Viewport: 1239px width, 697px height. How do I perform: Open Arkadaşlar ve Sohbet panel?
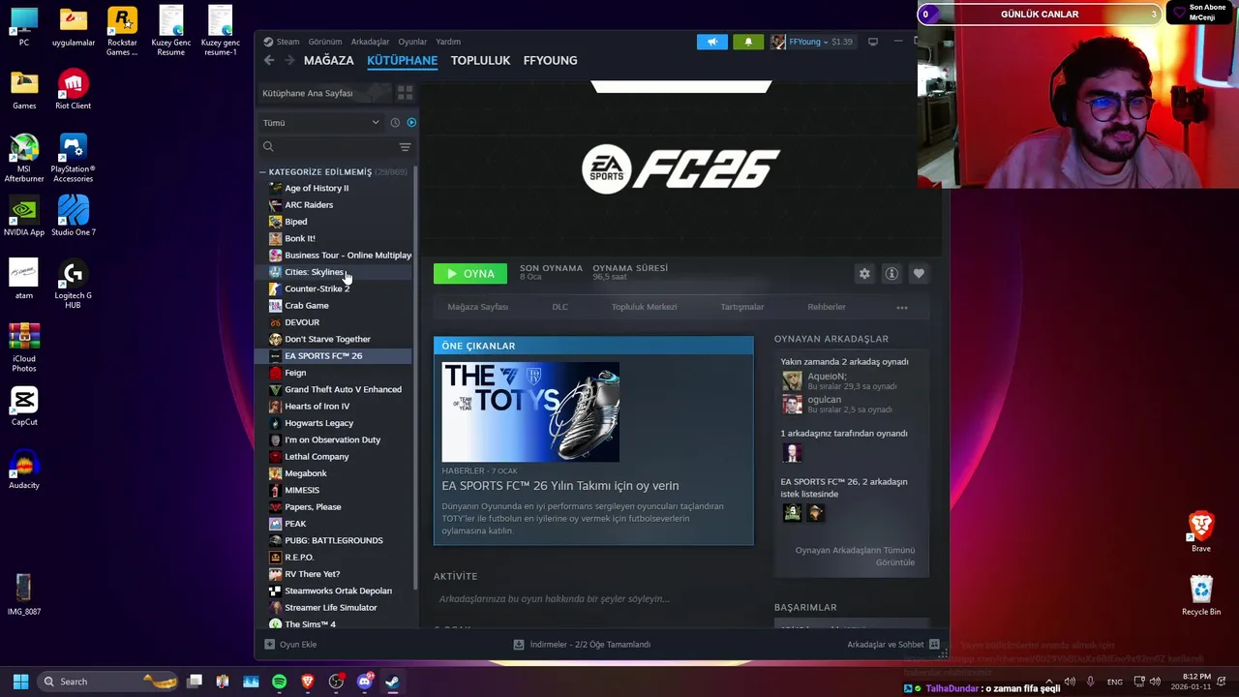tap(892, 645)
